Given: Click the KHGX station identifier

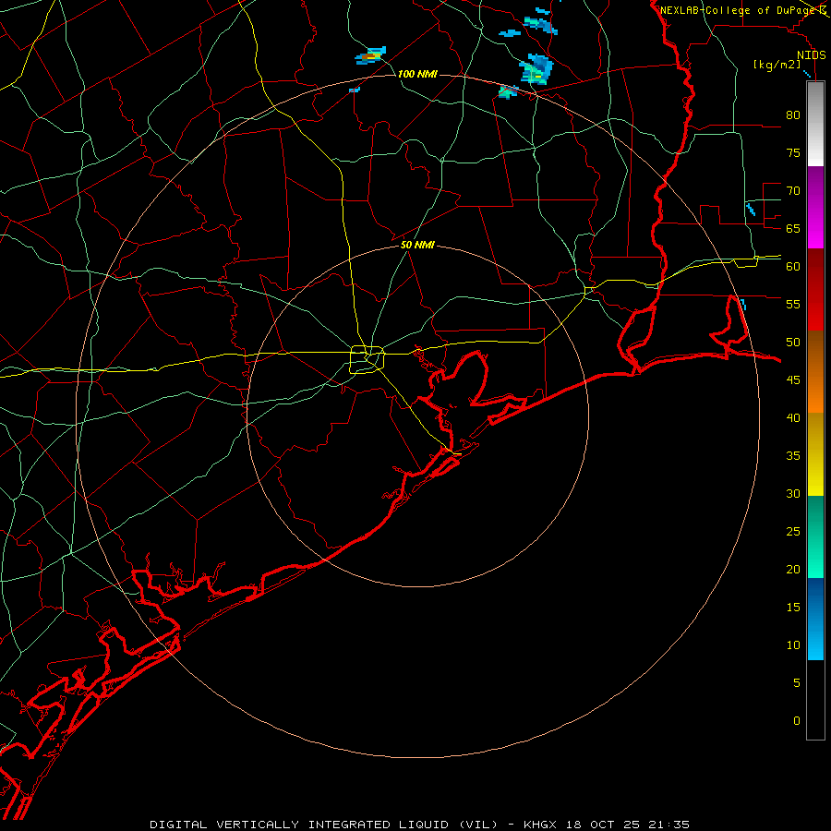Looking at the screenshot, I should (x=542, y=825).
